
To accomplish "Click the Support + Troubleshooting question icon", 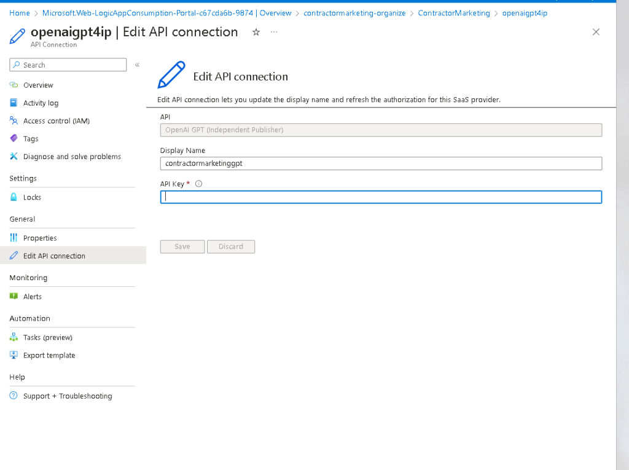I will pos(14,395).
